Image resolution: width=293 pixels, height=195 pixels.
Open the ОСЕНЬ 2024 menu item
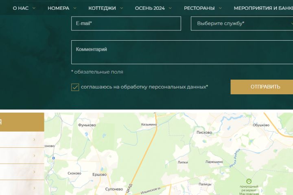click(150, 8)
